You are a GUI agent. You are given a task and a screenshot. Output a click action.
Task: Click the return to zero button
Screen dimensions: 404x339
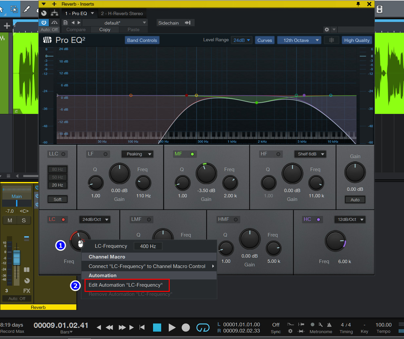point(142,327)
